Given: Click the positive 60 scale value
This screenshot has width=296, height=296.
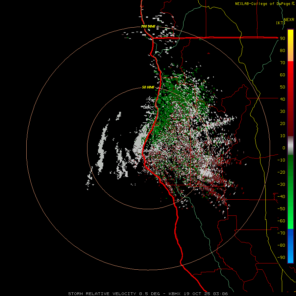Looking at the screenshot, I should pos(283,75).
